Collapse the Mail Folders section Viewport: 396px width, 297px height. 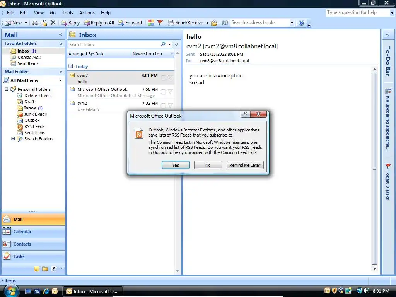[61, 72]
